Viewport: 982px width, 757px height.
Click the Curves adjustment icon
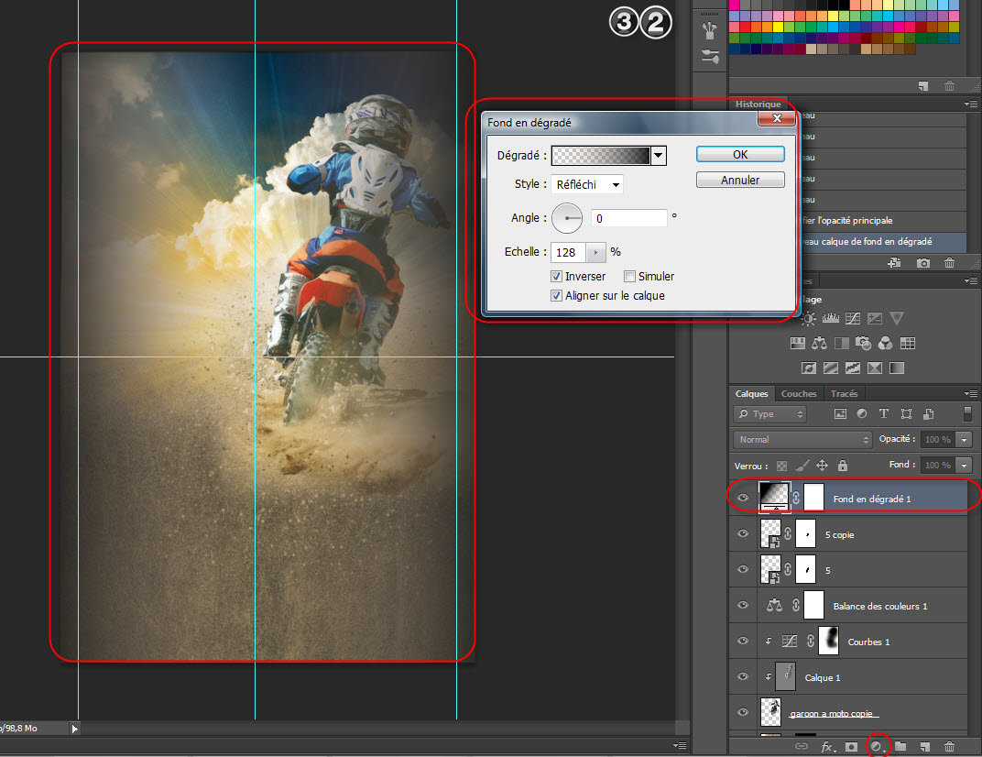[x=853, y=319]
